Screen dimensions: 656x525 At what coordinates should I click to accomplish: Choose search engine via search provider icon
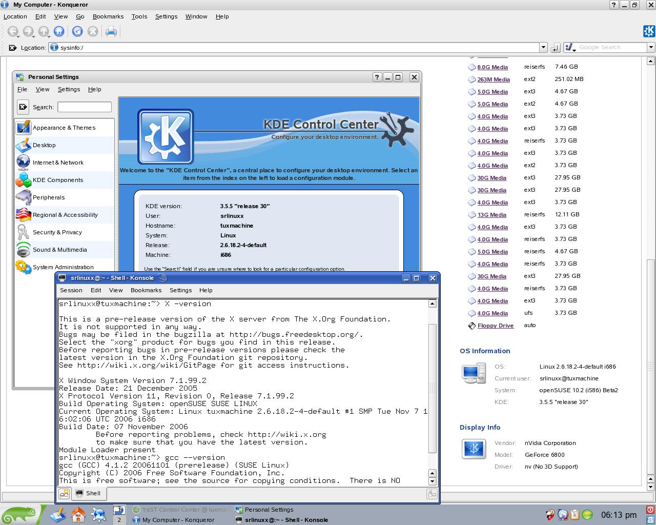point(570,48)
